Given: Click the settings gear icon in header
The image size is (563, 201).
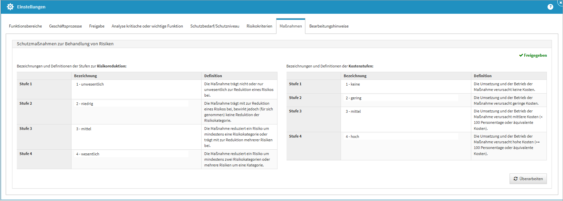Looking at the screenshot, I should click(10, 7).
